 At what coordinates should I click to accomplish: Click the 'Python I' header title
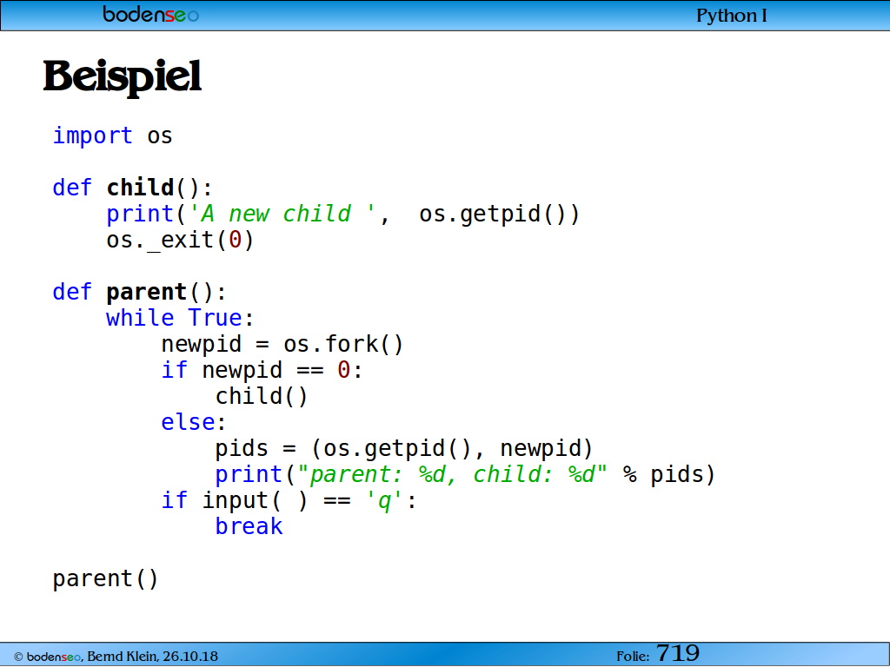(x=731, y=16)
